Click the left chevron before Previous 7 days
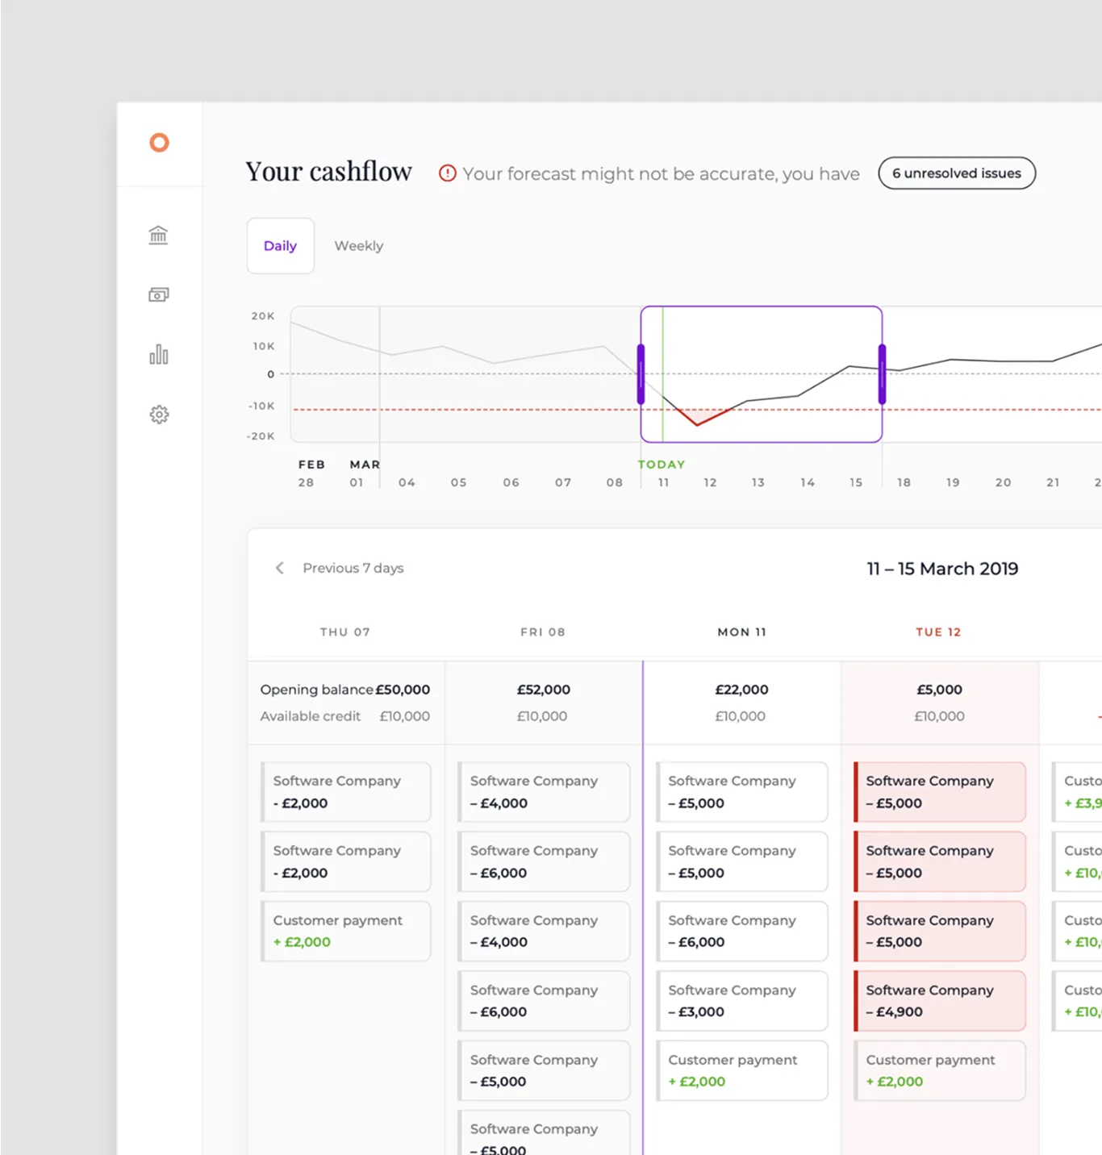The image size is (1102, 1155). point(280,568)
